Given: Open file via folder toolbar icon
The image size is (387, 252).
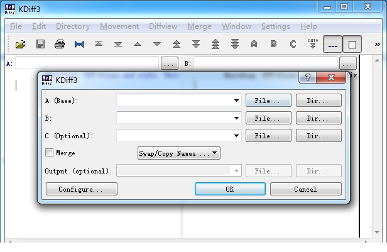Looking at the screenshot, I should point(21,45).
